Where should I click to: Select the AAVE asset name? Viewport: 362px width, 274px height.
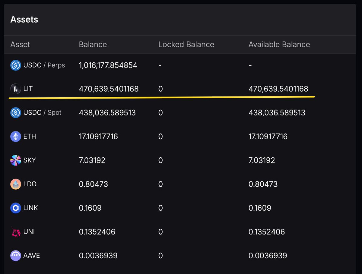pos(32,256)
